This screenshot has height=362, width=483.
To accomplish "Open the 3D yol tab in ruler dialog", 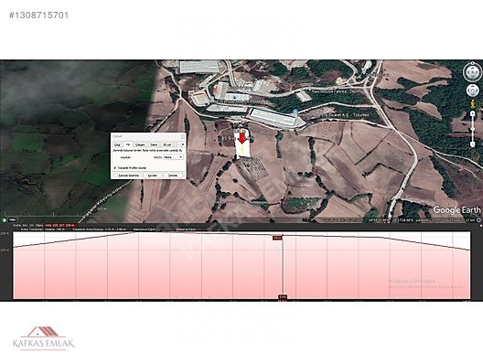I will click(167, 144).
